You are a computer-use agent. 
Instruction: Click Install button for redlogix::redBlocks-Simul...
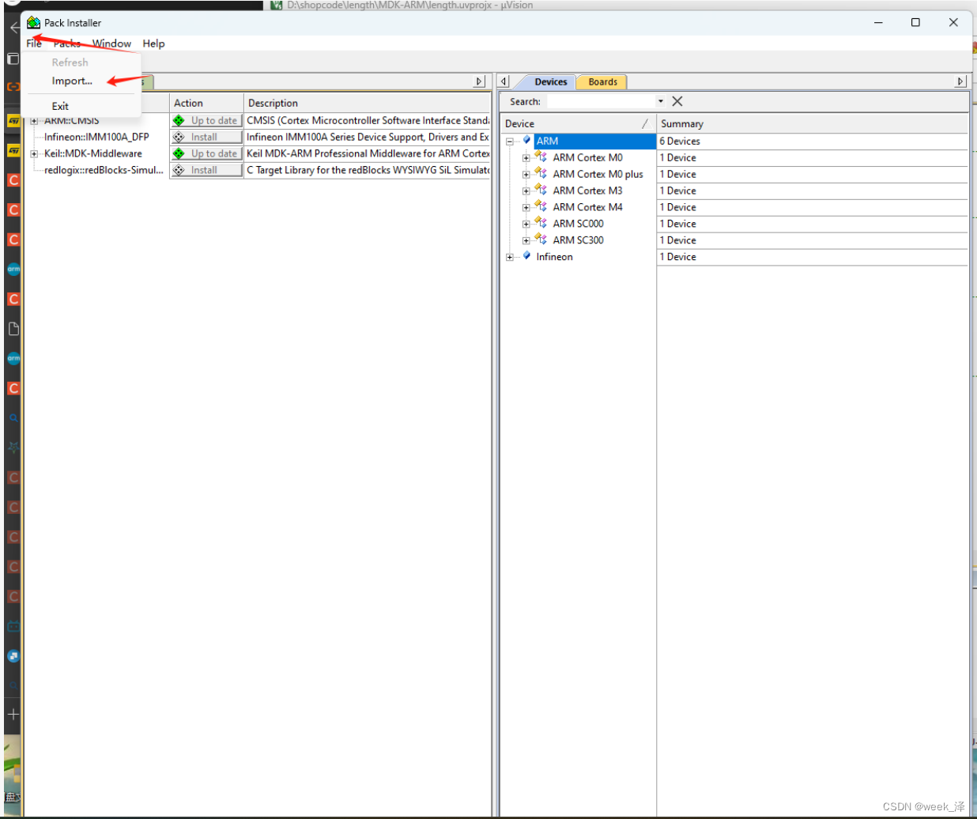[x=206, y=170]
